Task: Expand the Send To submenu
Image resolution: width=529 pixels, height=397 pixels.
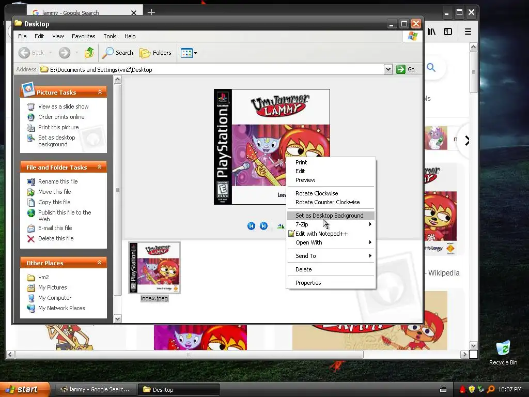Action: (x=331, y=256)
